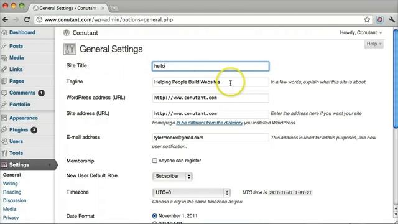Image resolution: width=398 pixels, height=224 pixels.
Task: Click the Users sidebar icon
Action: coord(4,141)
